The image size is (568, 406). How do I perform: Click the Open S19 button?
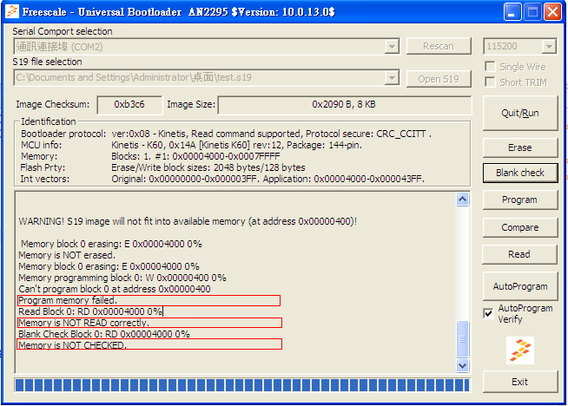coord(439,79)
